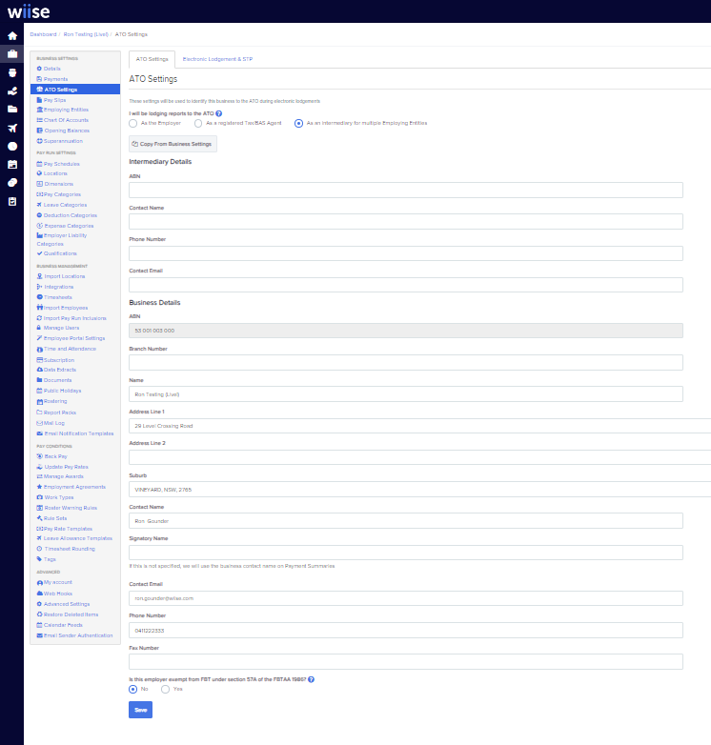Open Pay Slips settings in sidebar
Viewport: 711px width, 745px height.
pos(54,100)
